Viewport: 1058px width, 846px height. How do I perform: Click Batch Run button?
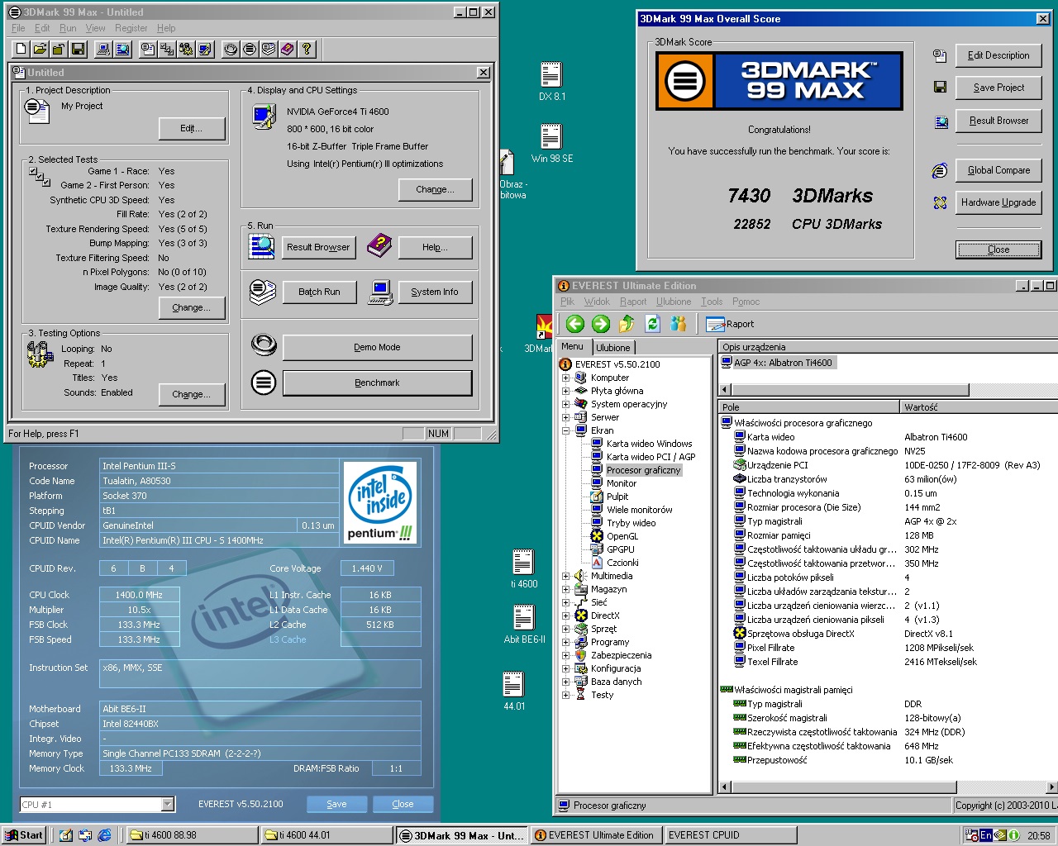pyautogui.click(x=319, y=292)
